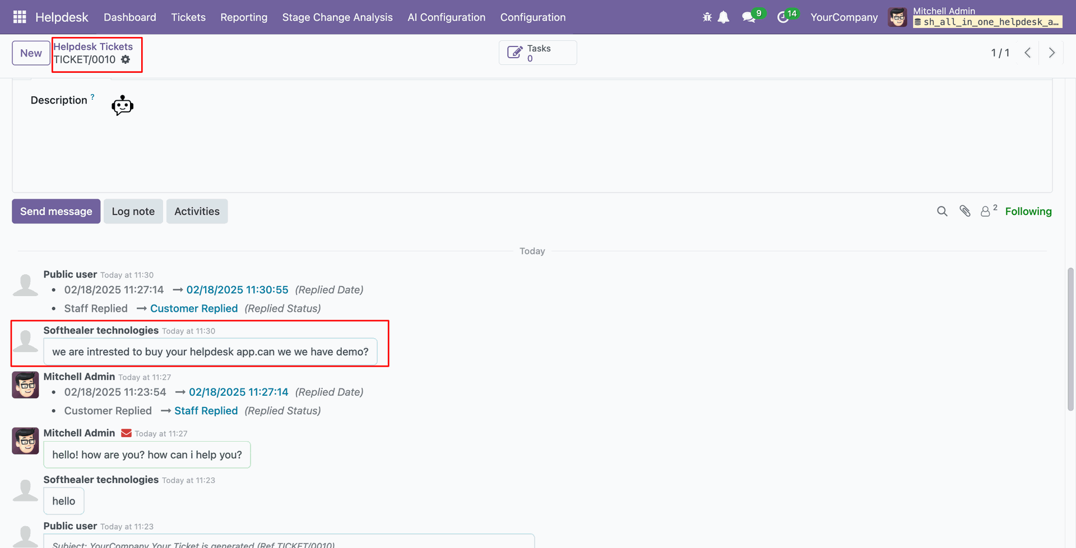Click the Mitchell Admin avatar in top bar
1076x548 pixels.
coord(897,17)
